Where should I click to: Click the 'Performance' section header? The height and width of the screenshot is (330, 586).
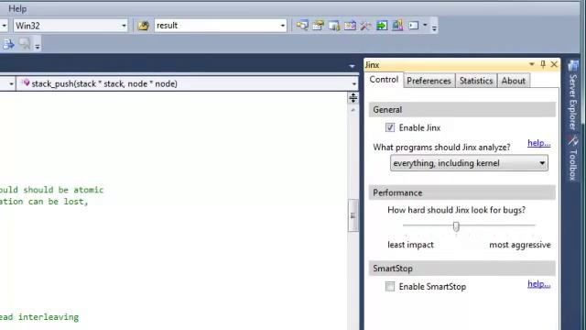pos(461,192)
